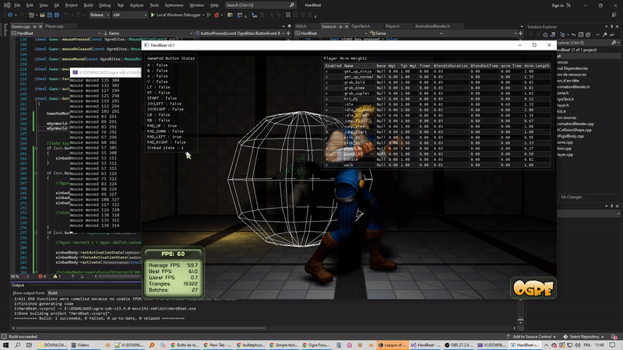This screenshot has width=623, height=350.
Task: Open Show output from Build dropdown
Action: point(93,293)
